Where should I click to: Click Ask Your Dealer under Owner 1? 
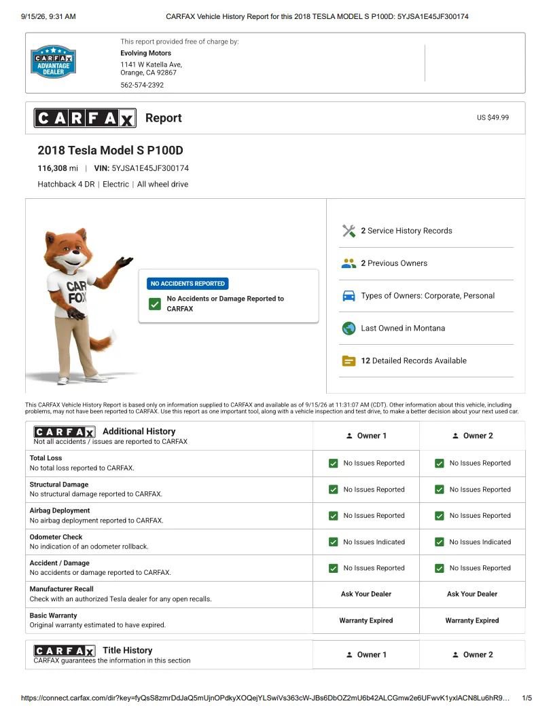coord(366,595)
